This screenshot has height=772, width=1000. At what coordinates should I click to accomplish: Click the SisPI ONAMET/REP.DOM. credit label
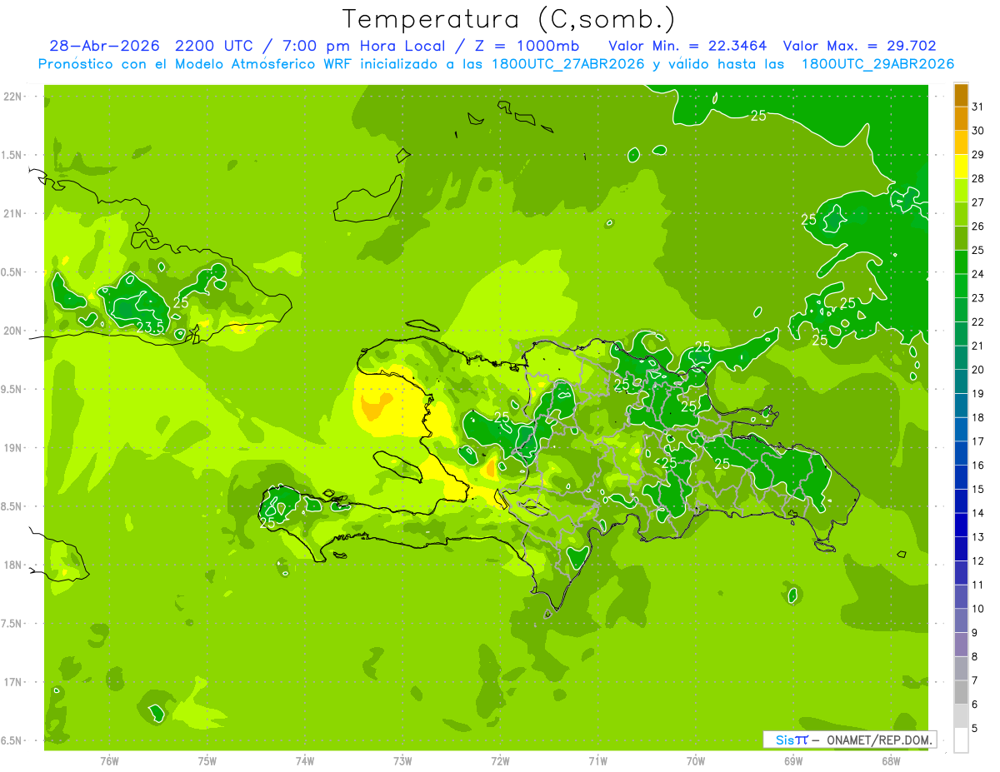click(849, 740)
